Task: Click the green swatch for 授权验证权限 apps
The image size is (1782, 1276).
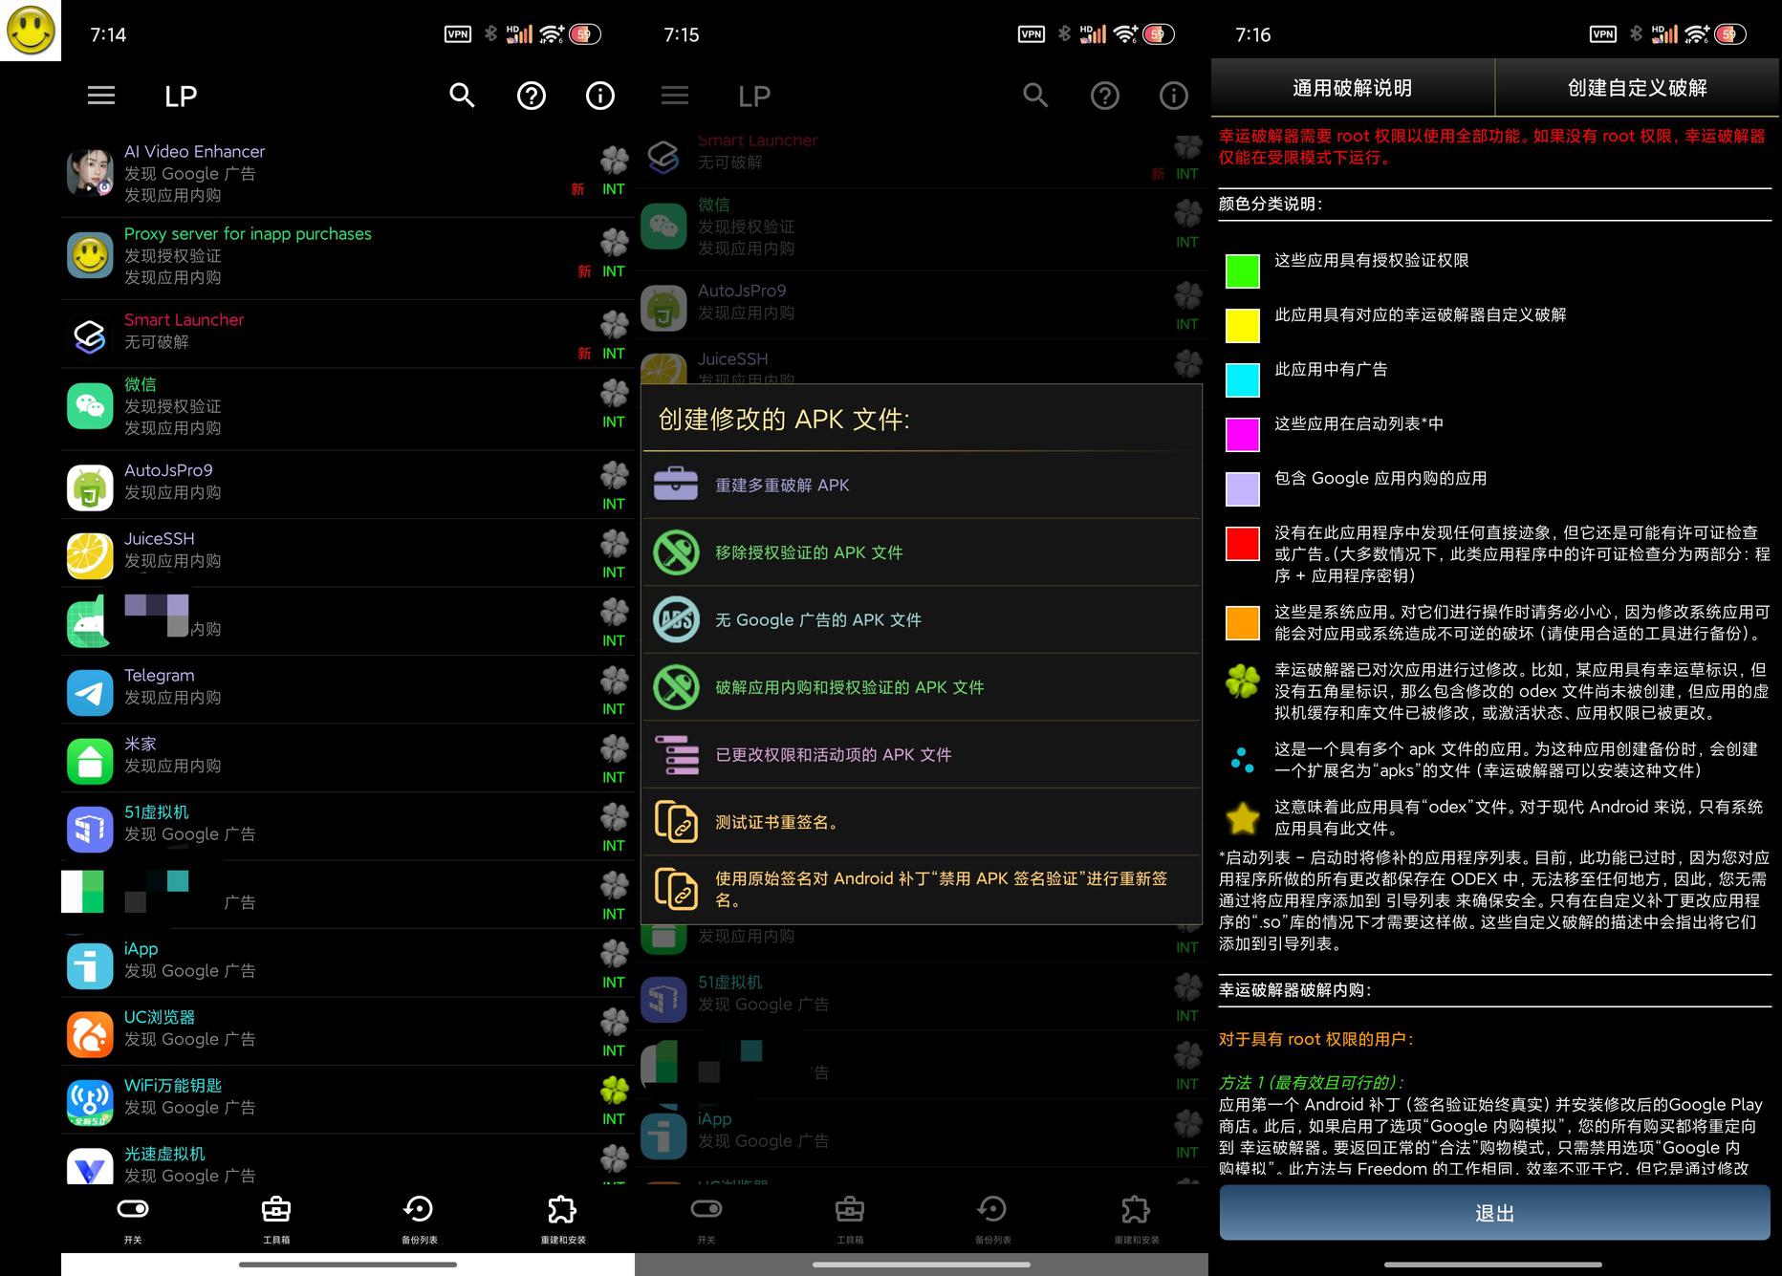Action: coord(1243,271)
